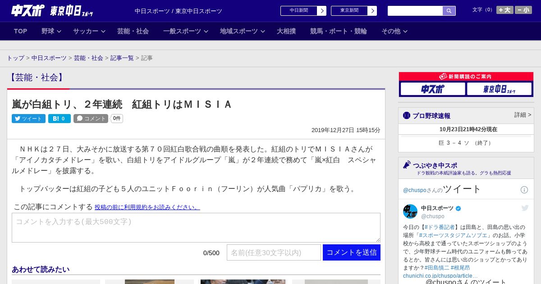Bookmark article with Hatena B! button
Viewport: 541px width, 284px height.
60,119
